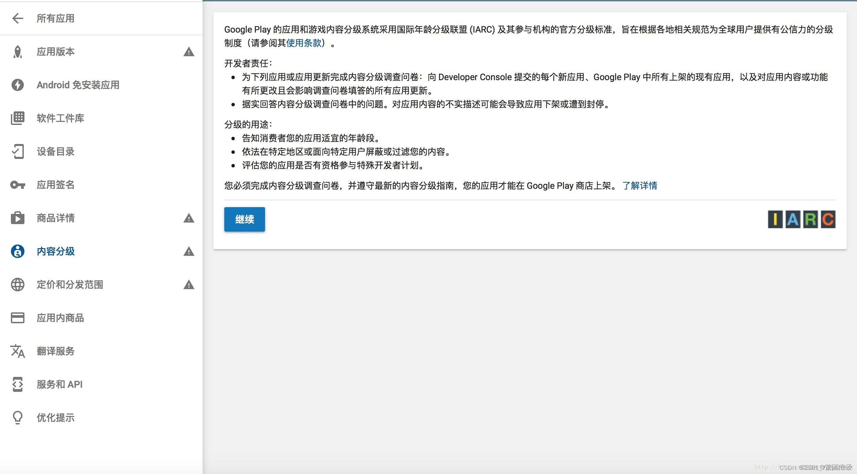This screenshot has height=474, width=857.
Task: Open the 了解详情 link
Action: [640, 186]
